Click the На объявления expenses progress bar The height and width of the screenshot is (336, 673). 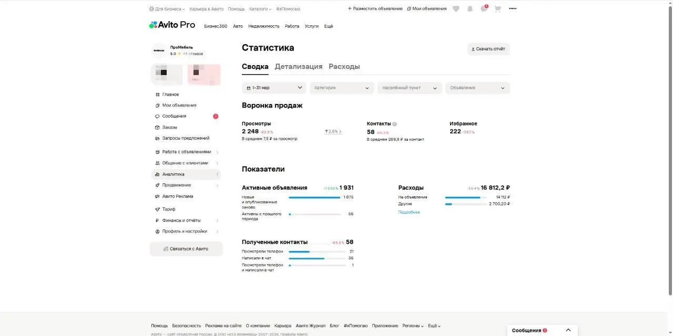[466, 197]
